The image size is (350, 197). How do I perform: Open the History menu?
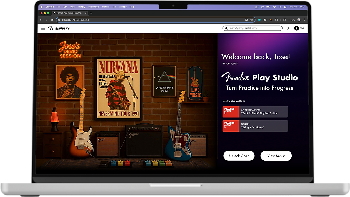point(82,7)
